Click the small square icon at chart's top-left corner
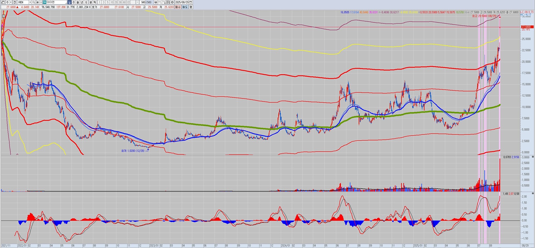 tap(4, 16)
